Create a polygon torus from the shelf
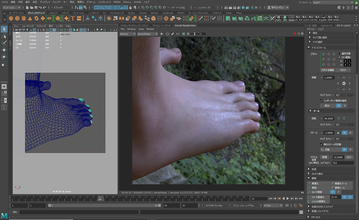 pyautogui.click(x=37, y=18)
